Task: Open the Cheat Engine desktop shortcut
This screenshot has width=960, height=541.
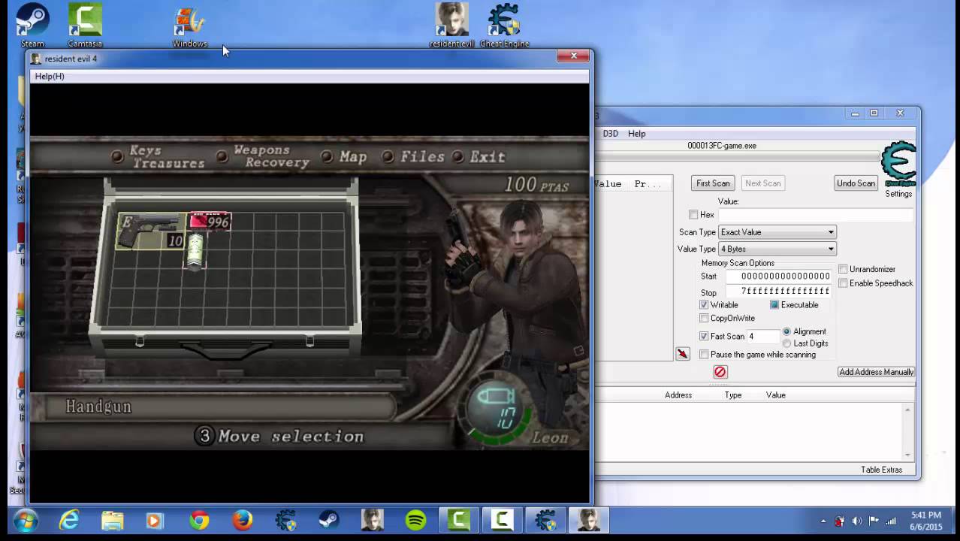Action: click(504, 25)
